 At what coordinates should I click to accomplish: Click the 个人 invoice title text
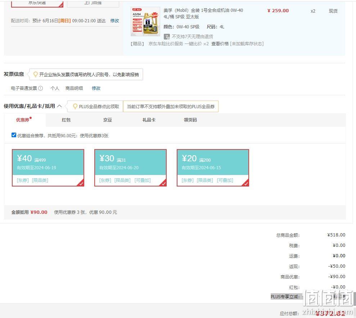[x=55, y=88]
